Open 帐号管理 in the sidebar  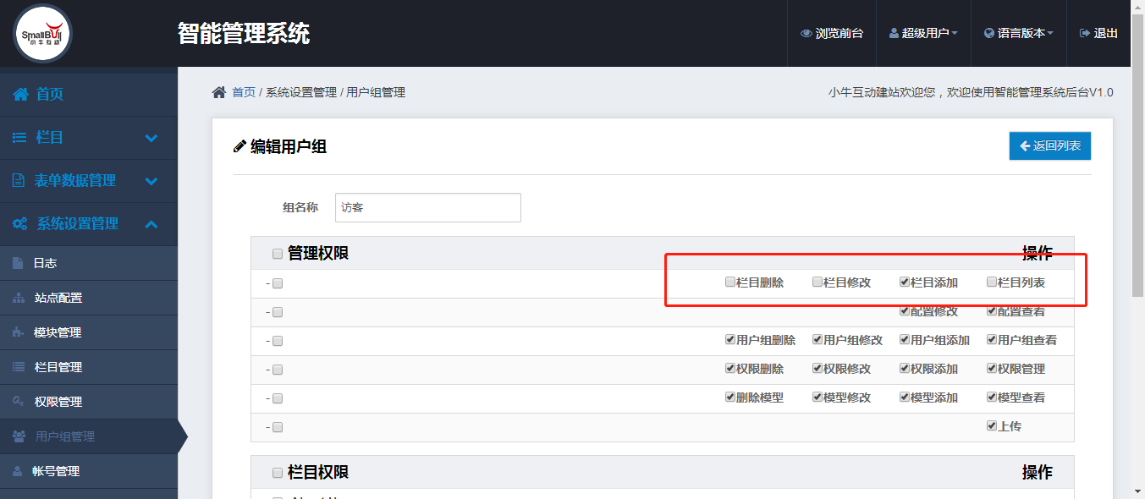tap(89, 471)
